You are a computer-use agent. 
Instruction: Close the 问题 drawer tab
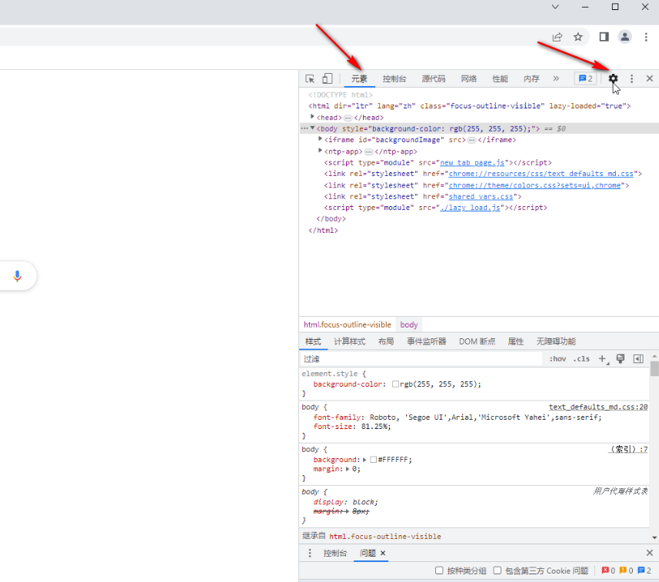coord(383,553)
